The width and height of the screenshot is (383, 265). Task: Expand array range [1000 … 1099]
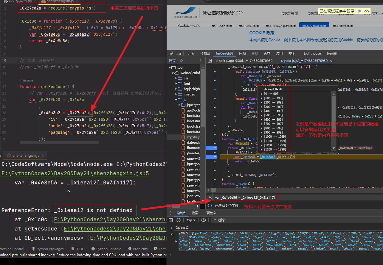tap(262, 137)
